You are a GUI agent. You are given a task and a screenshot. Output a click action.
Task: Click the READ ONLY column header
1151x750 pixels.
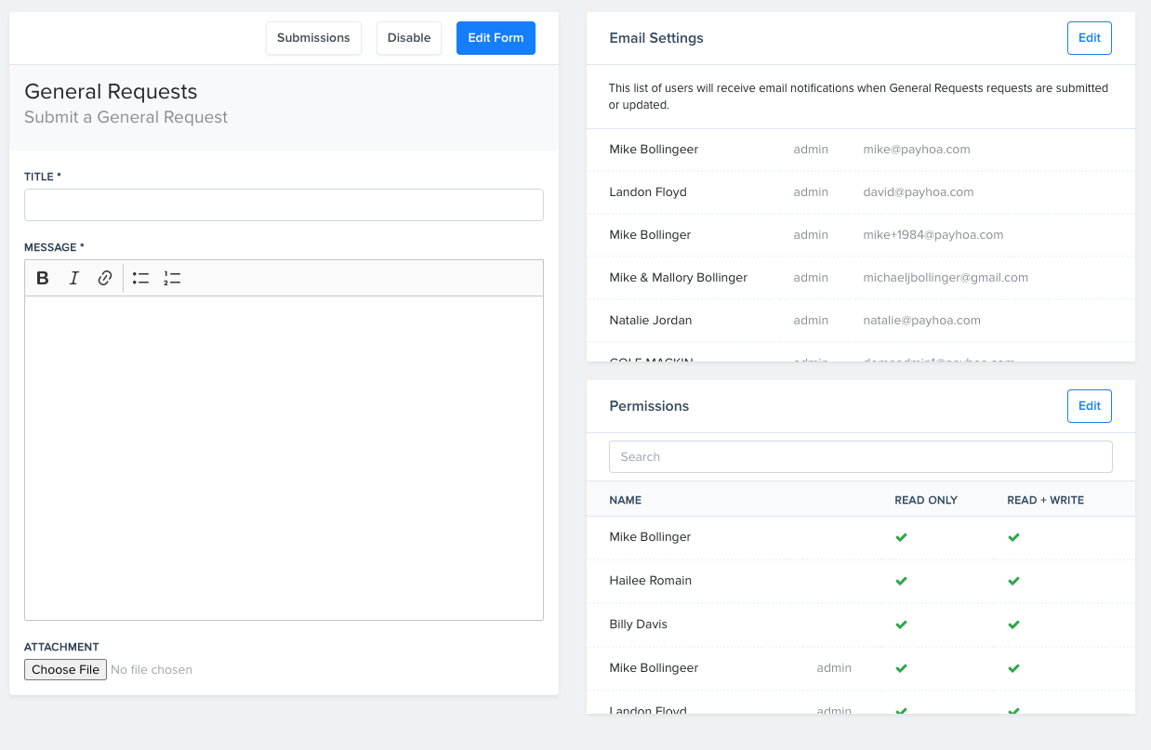(x=925, y=500)
